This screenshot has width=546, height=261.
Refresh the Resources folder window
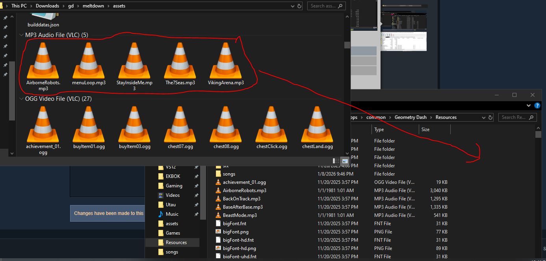[x=490, y=117]
